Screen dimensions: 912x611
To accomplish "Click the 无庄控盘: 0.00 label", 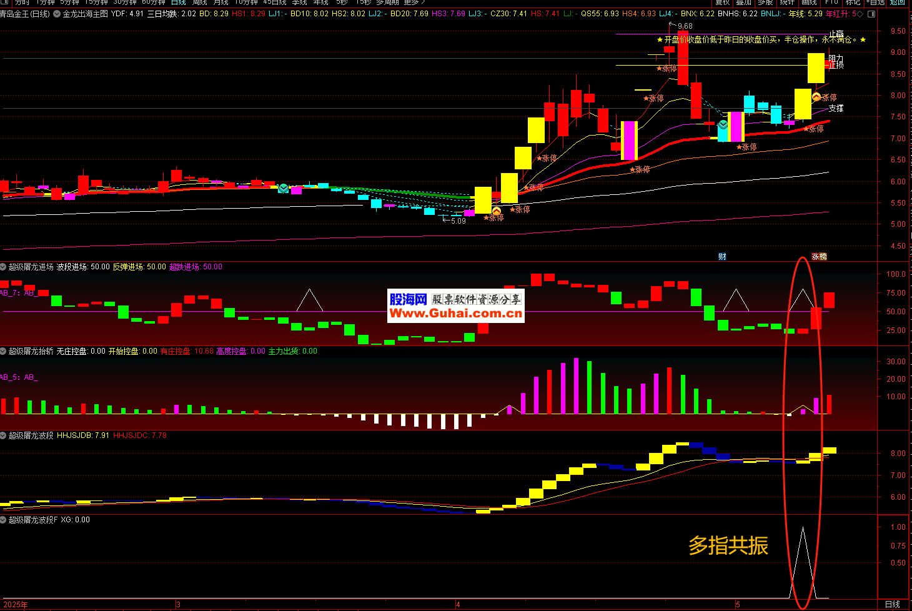I will [x=81, y=351].
